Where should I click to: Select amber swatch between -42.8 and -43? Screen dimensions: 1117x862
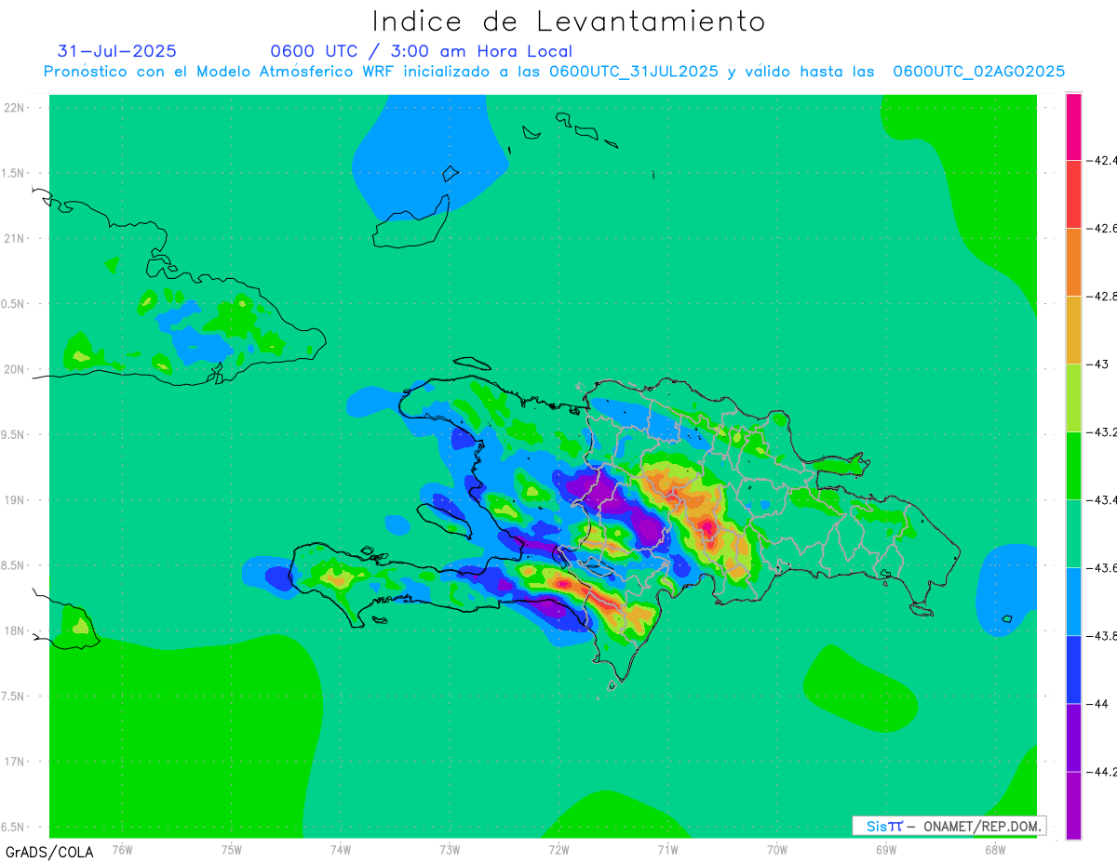1073,330
